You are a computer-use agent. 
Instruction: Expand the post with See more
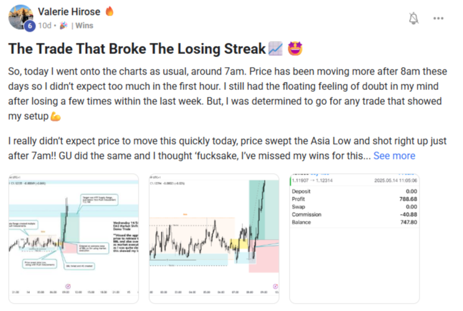coord(394,156)
